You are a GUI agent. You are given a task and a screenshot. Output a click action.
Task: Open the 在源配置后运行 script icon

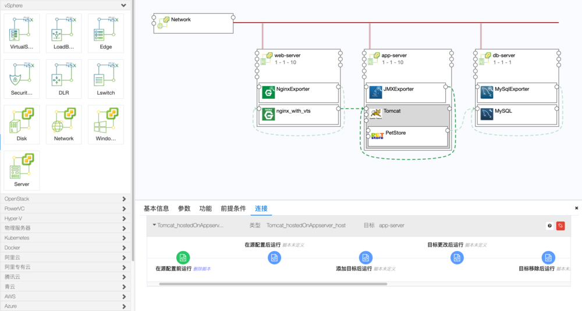click(274, 258)
